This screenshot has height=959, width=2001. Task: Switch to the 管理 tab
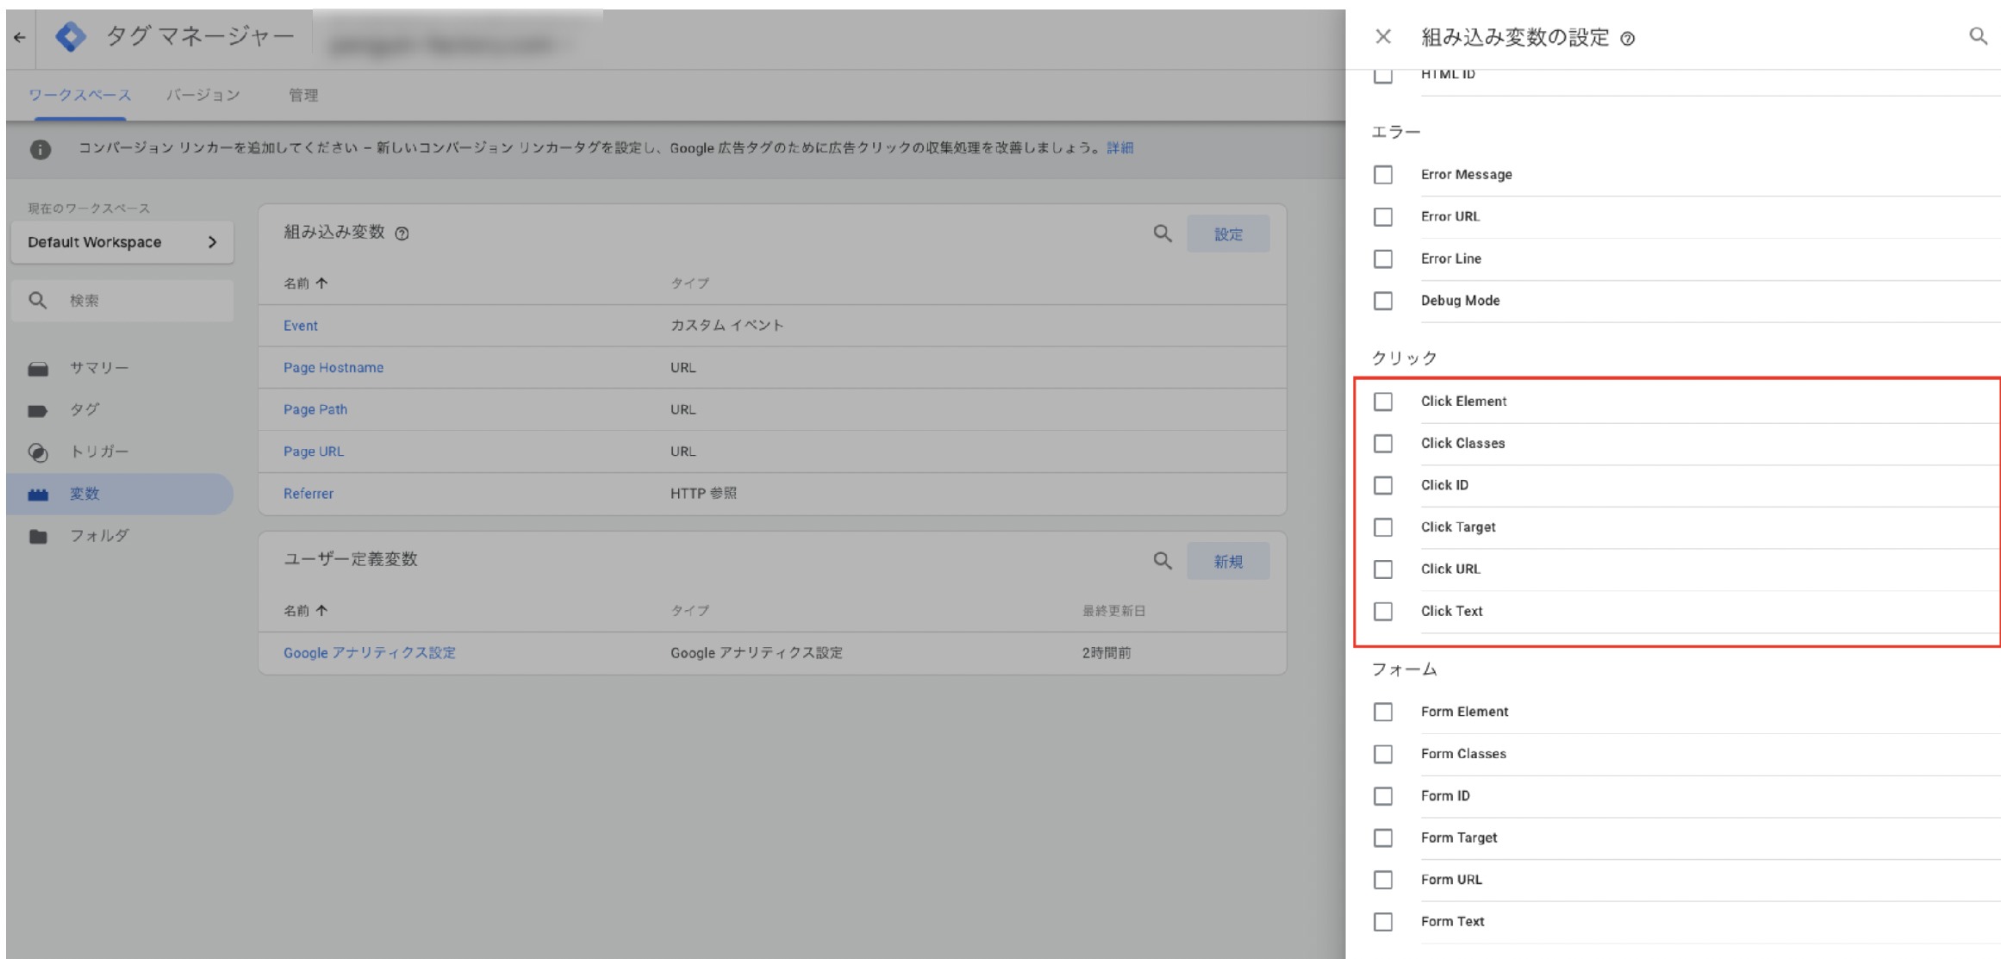(x=302, y=95)
